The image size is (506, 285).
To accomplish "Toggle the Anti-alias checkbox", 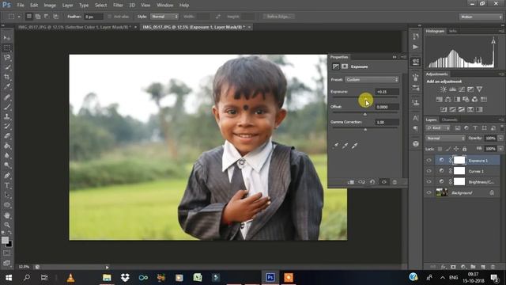I will (x=109, y=17).
